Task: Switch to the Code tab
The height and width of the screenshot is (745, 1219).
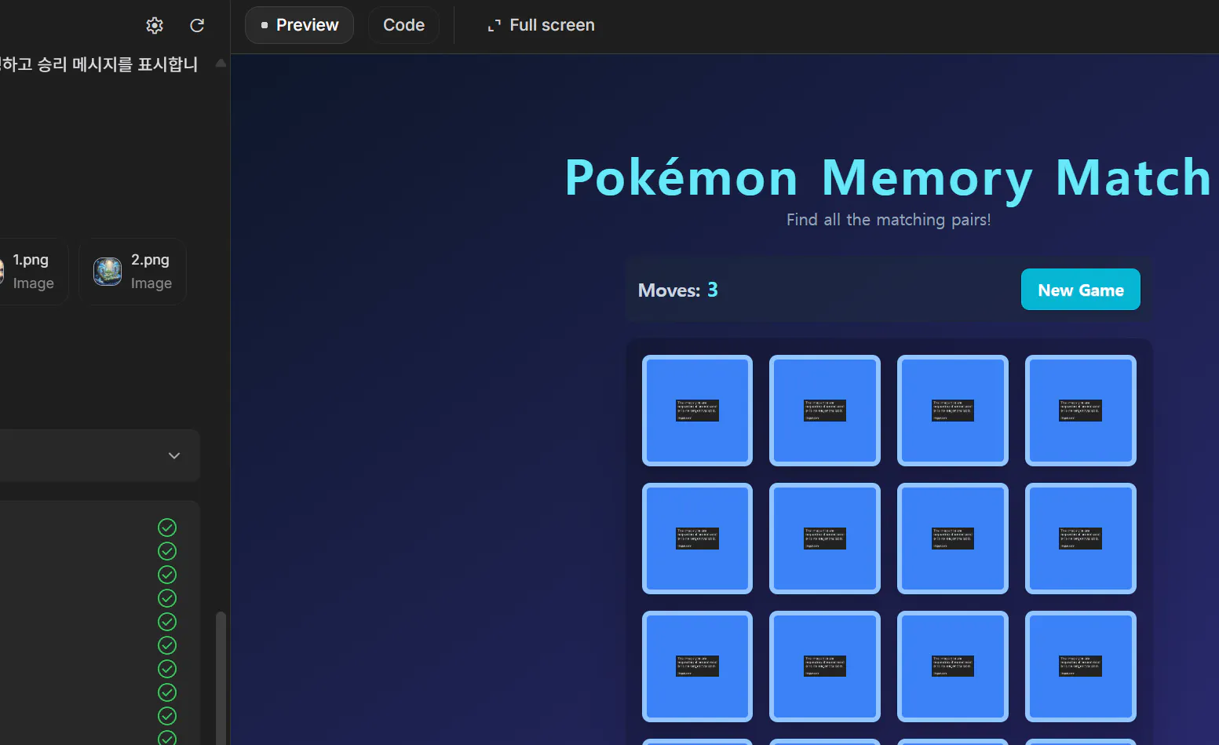Action: [403, 25]
